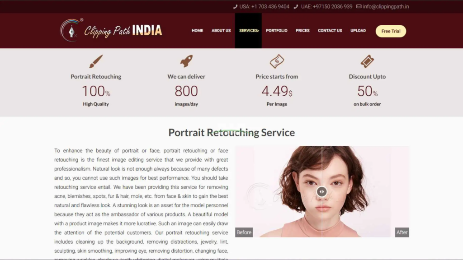Viewport: 463px width, 260px height.
Task: Click the dollar tag icon above Price starts from
Action: (x=277, y=61)
